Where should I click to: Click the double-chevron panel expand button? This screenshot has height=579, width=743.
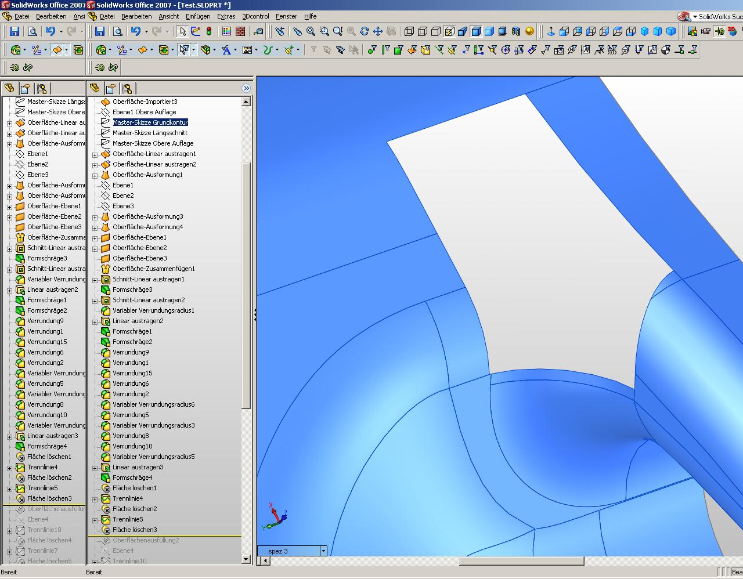pos(246,88)
